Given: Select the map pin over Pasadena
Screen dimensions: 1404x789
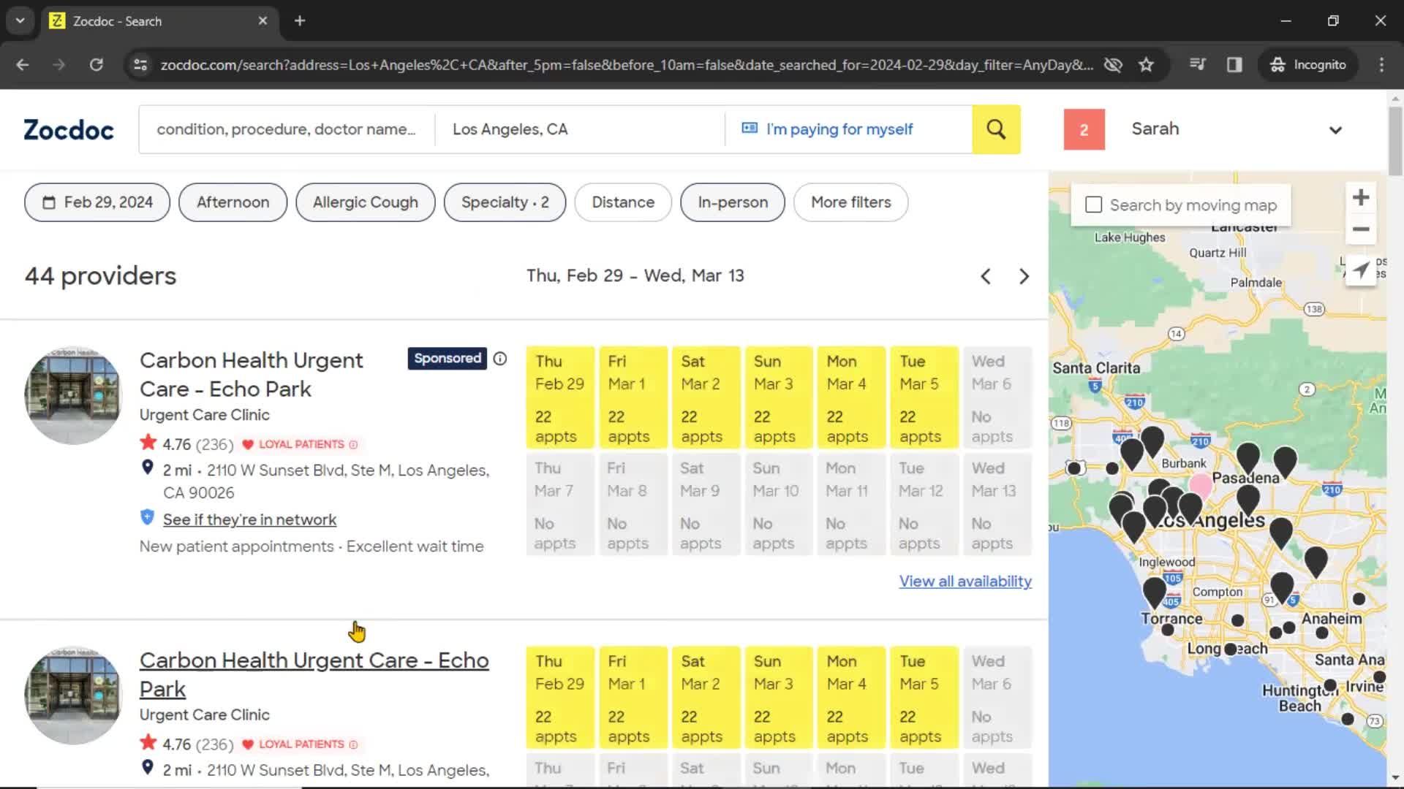Looking at the screenshot, I should 1248,458.
